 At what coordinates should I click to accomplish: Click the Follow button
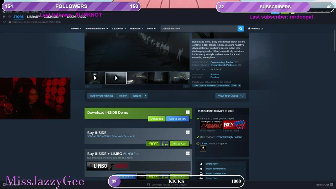tap(123, 96)
